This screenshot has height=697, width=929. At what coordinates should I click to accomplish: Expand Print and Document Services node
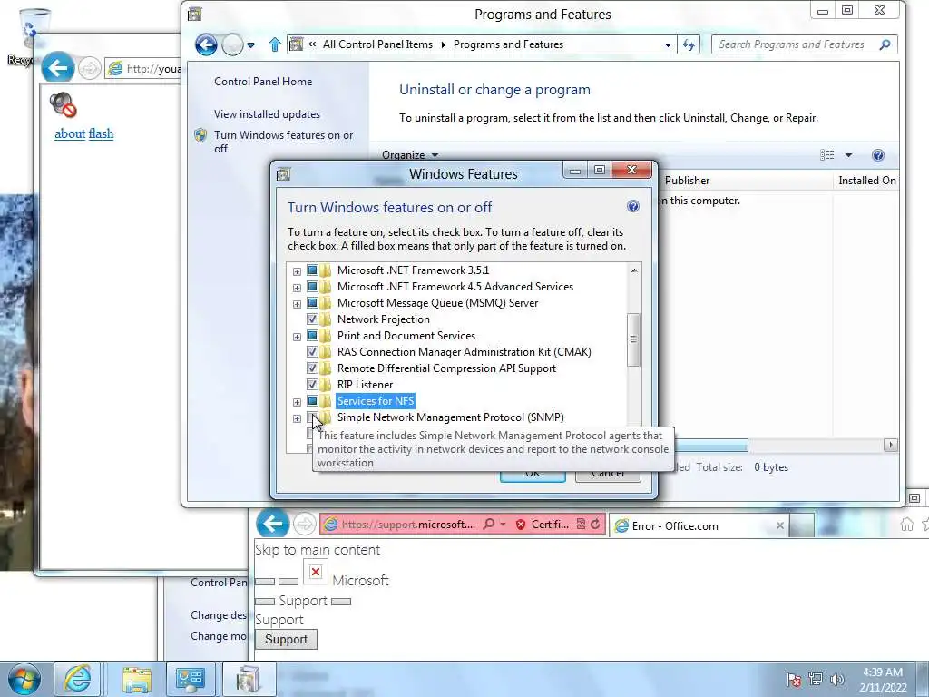point(297,338)
